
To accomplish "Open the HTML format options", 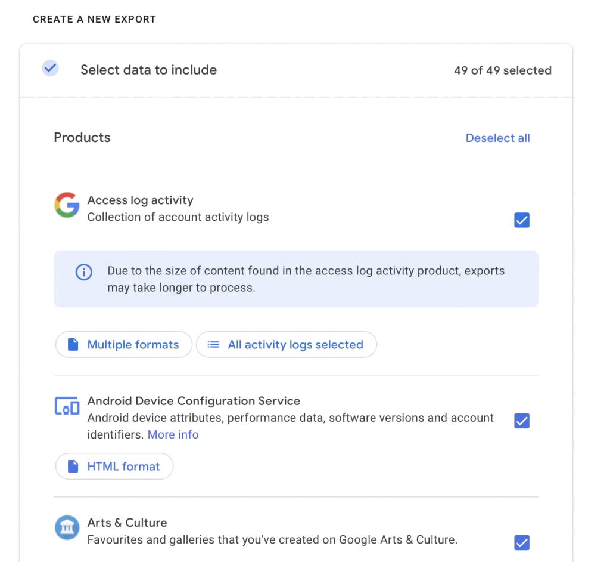I will pyautogui.click(x=114, y=466).
